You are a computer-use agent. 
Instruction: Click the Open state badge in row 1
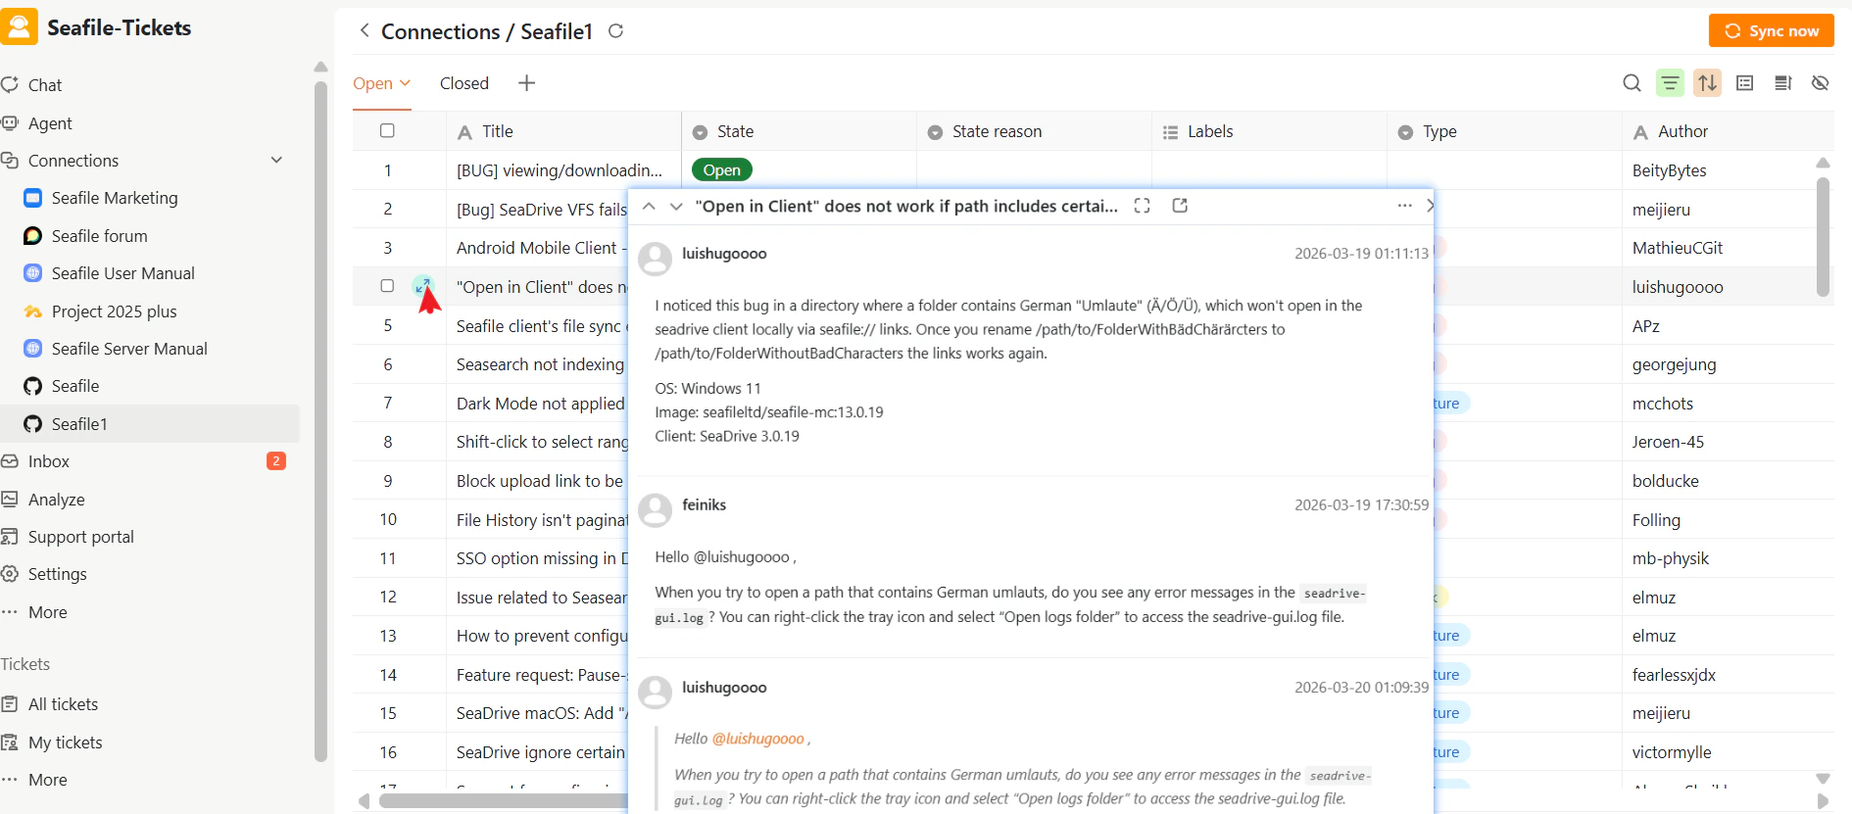[x=722, y=170]
